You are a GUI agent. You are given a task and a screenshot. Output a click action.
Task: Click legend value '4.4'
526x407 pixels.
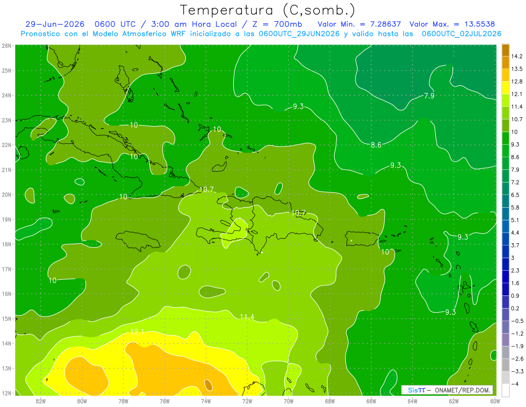point(515,233)
